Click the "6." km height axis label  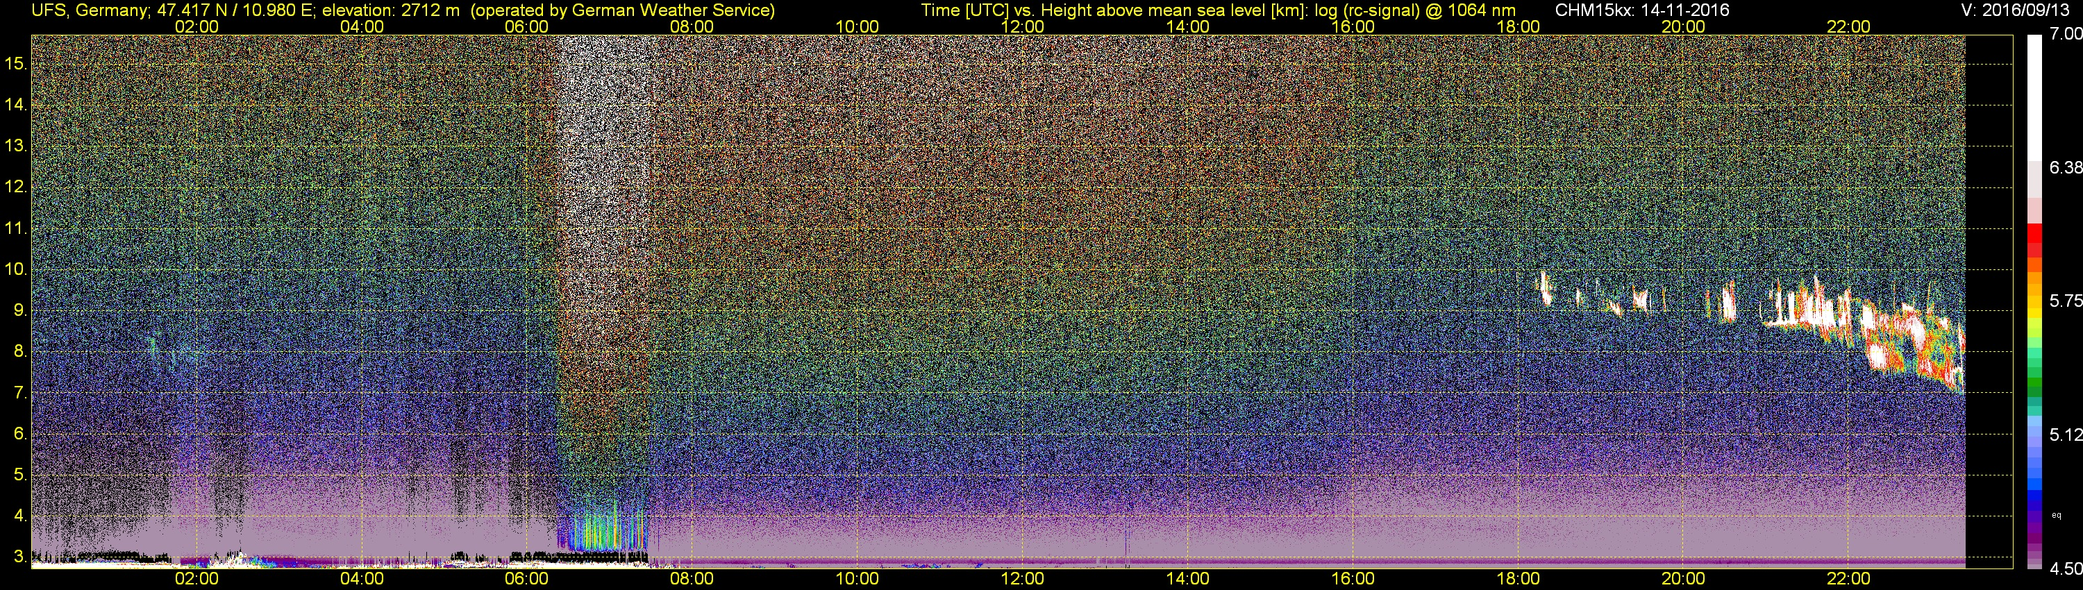point(21,434)
